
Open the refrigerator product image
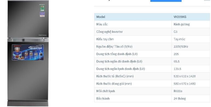pyautogui.click(x=28, y=54)
